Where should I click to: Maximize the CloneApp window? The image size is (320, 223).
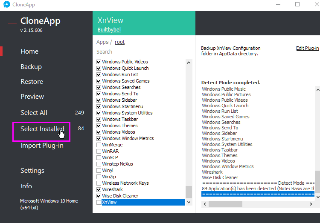pos(297,4)
